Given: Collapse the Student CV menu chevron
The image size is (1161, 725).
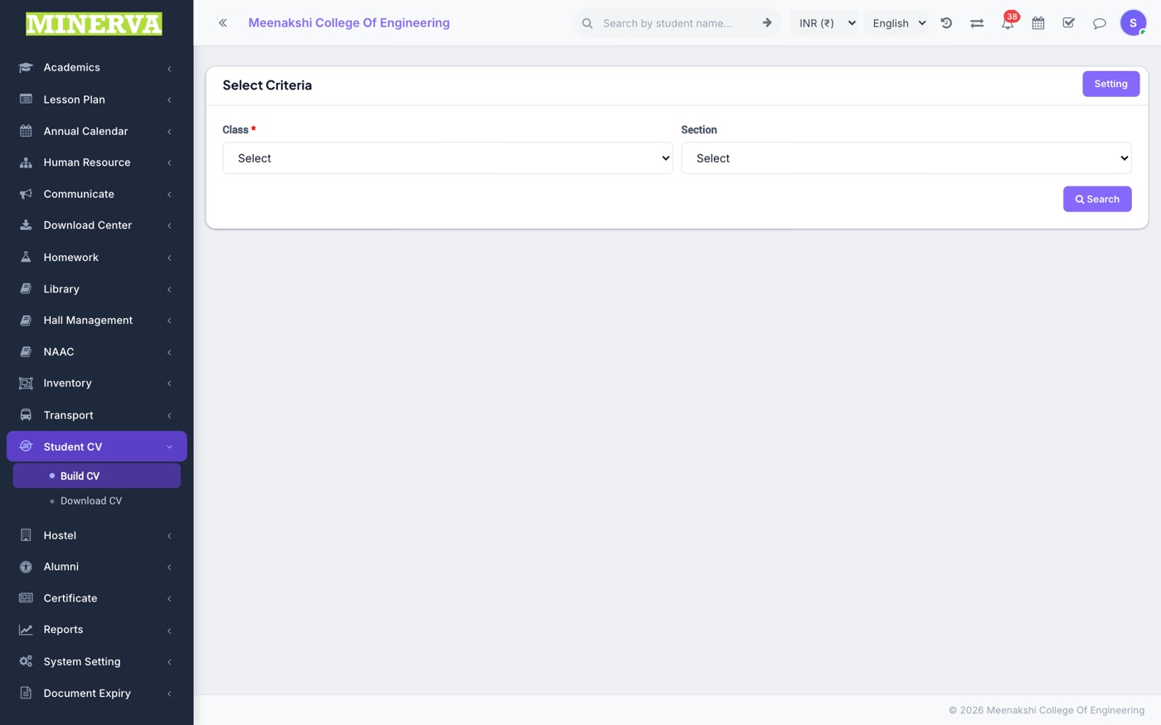Looking at the screenshot, I should [169, 447].
